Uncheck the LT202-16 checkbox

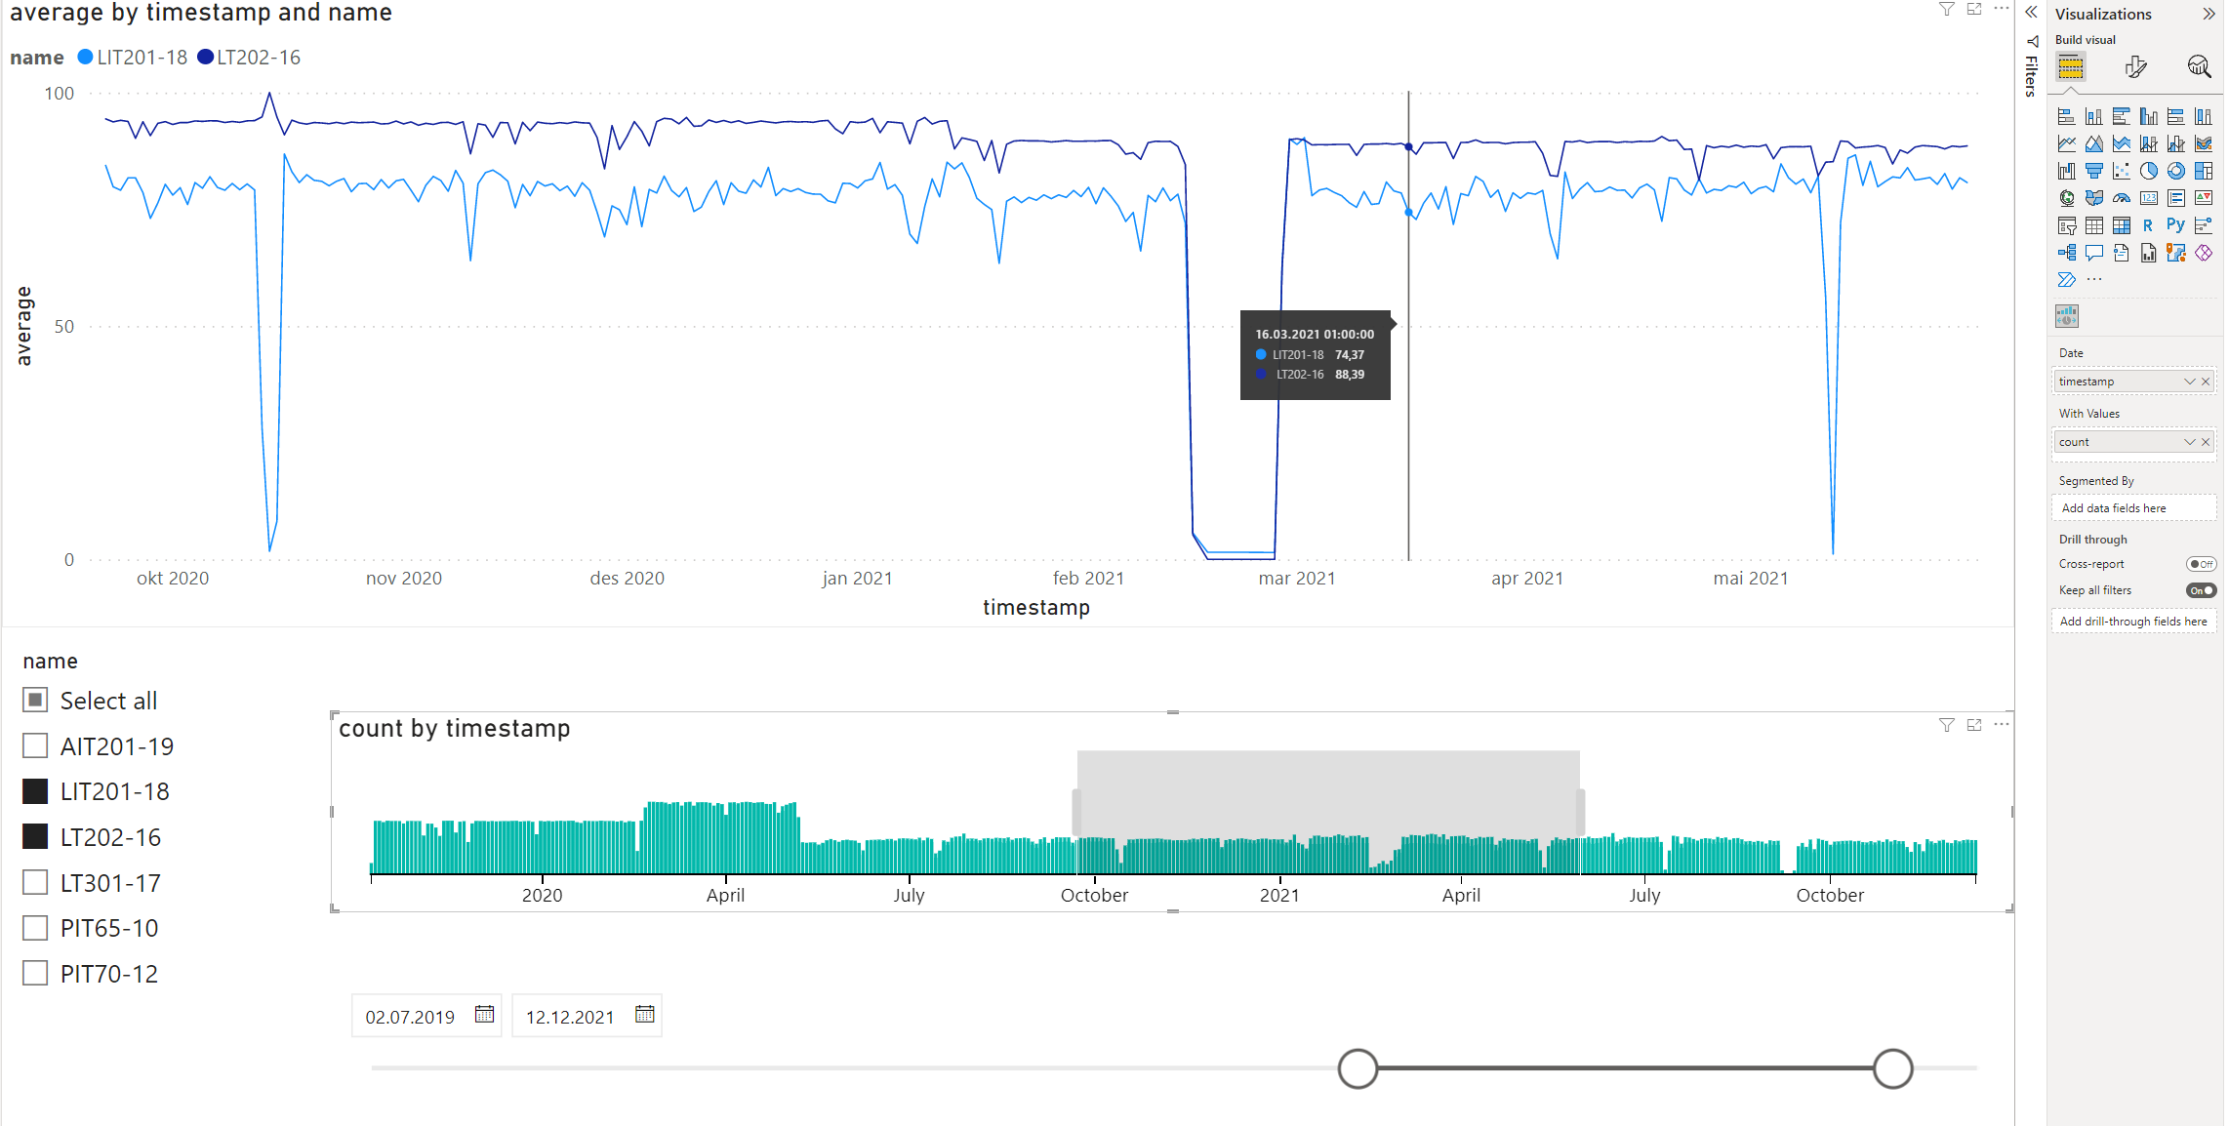click(x=35, y=837)
